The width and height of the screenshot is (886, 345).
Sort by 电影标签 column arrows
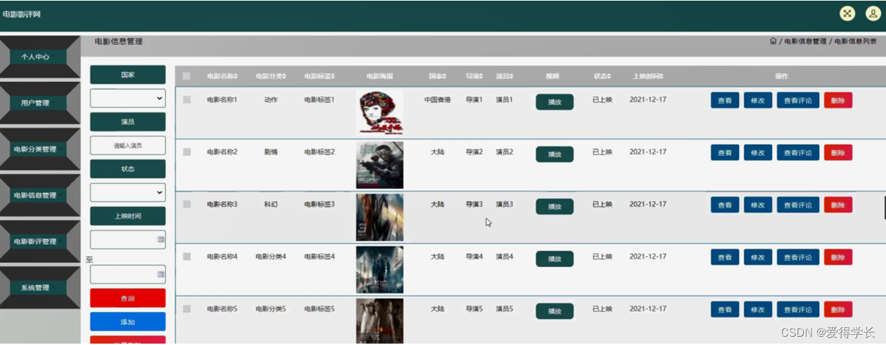[x=333, y=76]
